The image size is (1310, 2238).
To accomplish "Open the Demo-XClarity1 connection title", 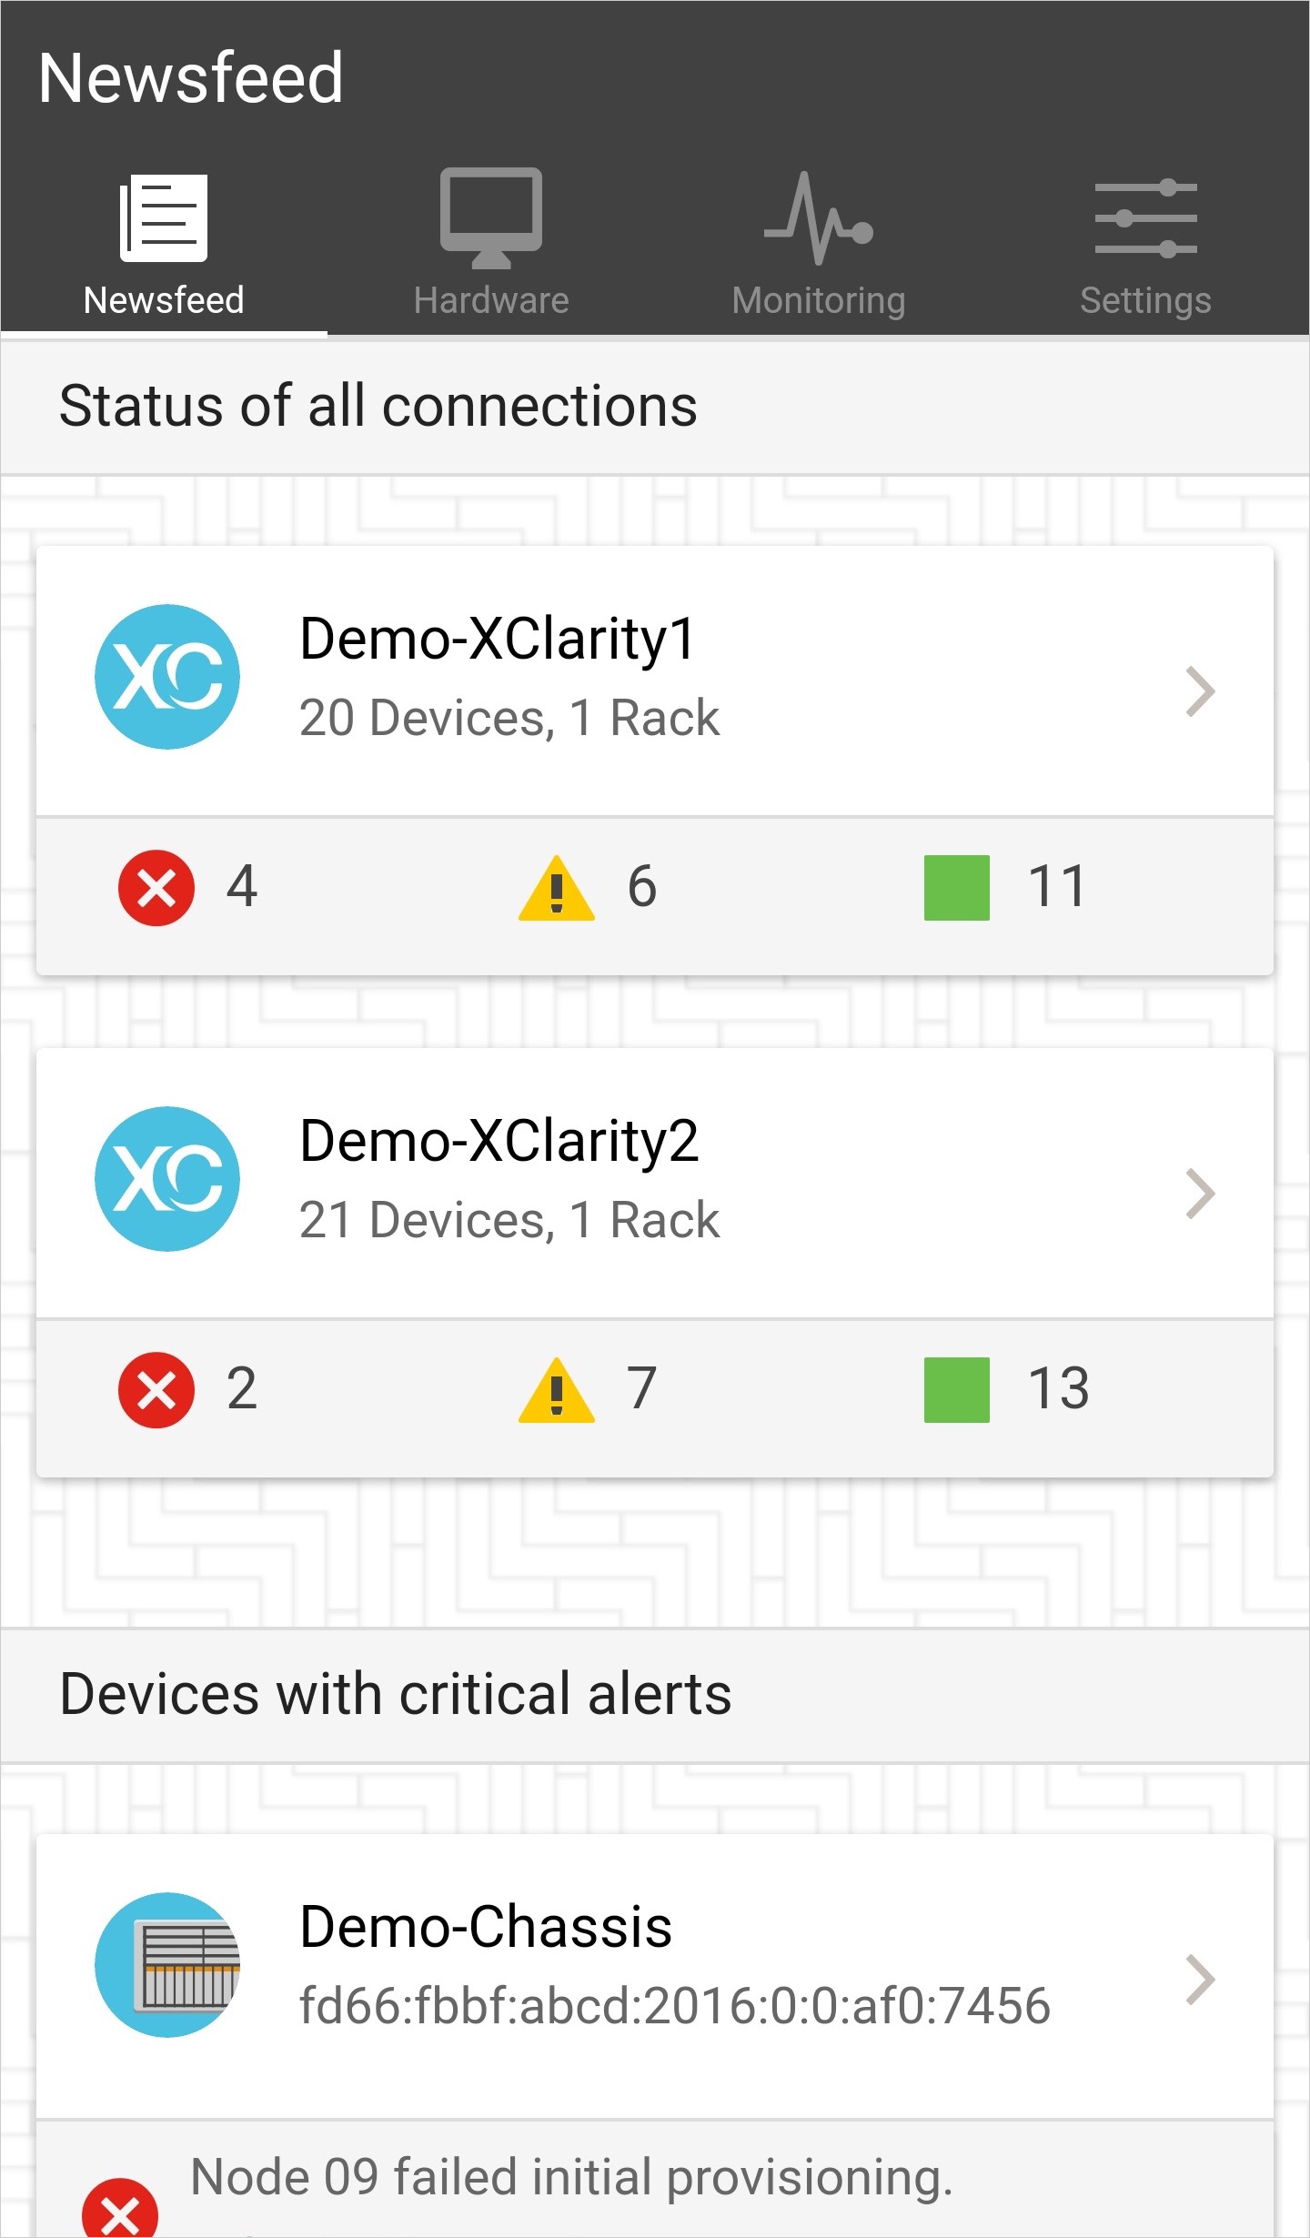I will [498, 639].
